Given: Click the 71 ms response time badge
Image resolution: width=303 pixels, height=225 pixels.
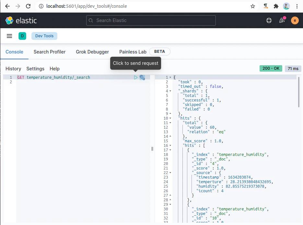Looking at the screenshot, I should click(x=293, y=69).
